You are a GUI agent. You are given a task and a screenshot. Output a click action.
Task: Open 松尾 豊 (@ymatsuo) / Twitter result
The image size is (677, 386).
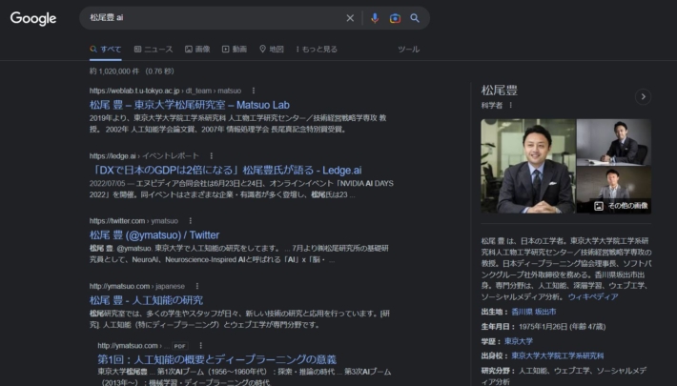pyautogui.click(x=154, y=234)
